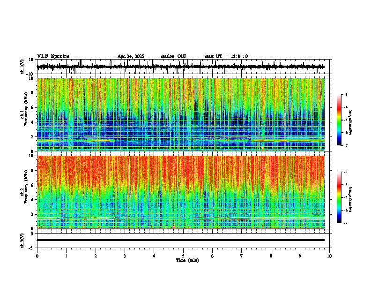
Task: Click the time axis tick labeled 3
Action: (x=125, y=256)
